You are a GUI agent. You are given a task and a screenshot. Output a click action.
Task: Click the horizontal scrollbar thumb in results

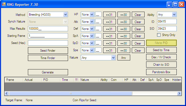pyautogui.click(x=70, y=93)
